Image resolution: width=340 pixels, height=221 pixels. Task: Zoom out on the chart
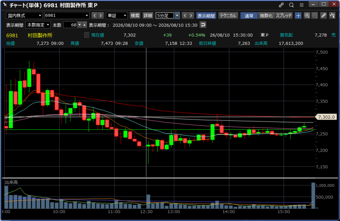pos(315,16)
